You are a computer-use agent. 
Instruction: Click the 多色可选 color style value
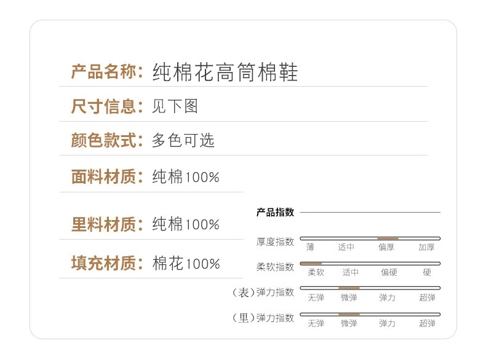[x=183, y=140]
